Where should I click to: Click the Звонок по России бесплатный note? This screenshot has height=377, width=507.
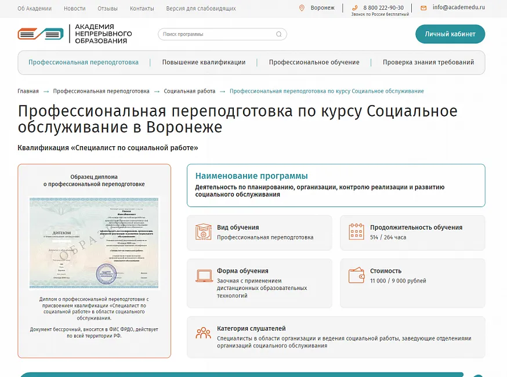380,14
